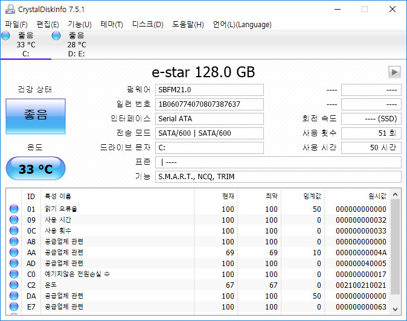Click the ID column header
The image size is (407, 321).
pyautogui.click(x=31, y=196)
